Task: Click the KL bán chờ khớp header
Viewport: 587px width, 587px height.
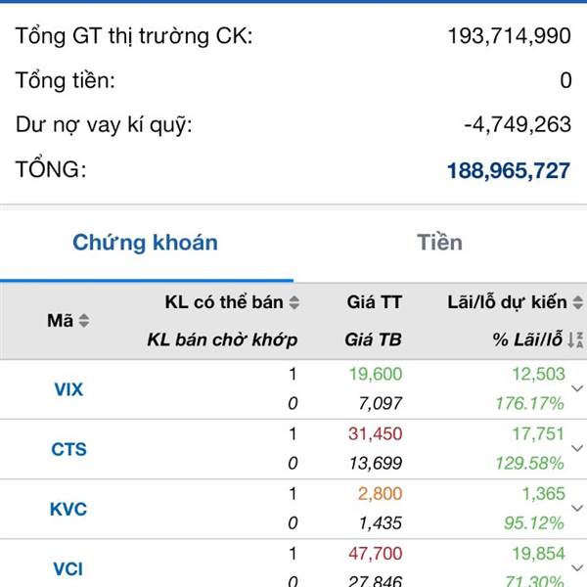Action: pos(222,339)
